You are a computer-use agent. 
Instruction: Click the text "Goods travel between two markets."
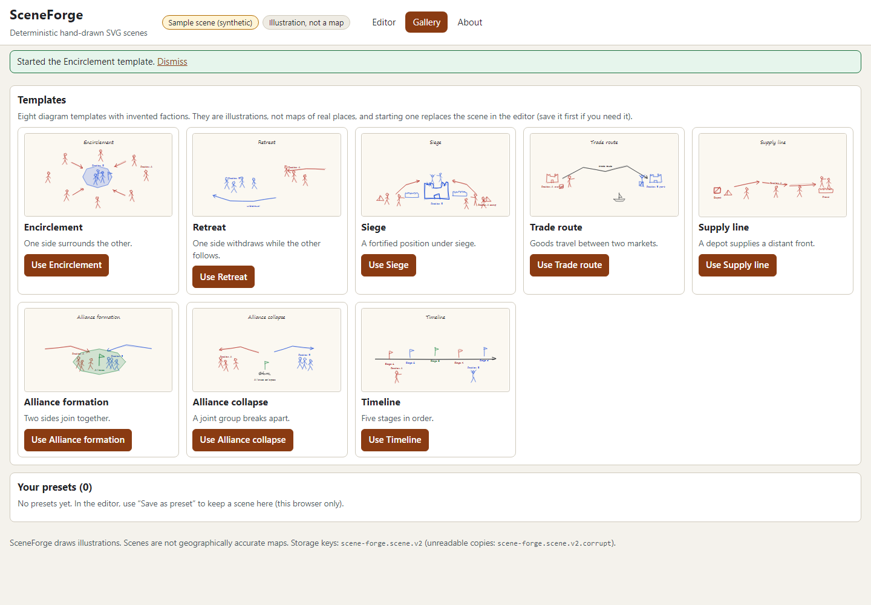(x=594, y=243)
